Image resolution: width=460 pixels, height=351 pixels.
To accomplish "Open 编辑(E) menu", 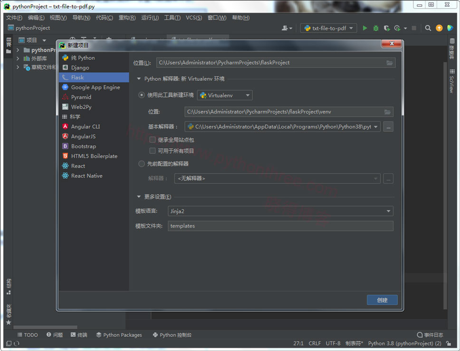I will (x=36, y=18).
